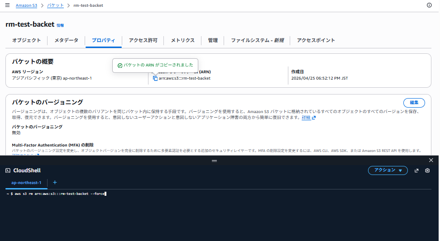This screenshot has height=241, width=440.
Task: Click the 作成日 label
Action: click(297, 72)
